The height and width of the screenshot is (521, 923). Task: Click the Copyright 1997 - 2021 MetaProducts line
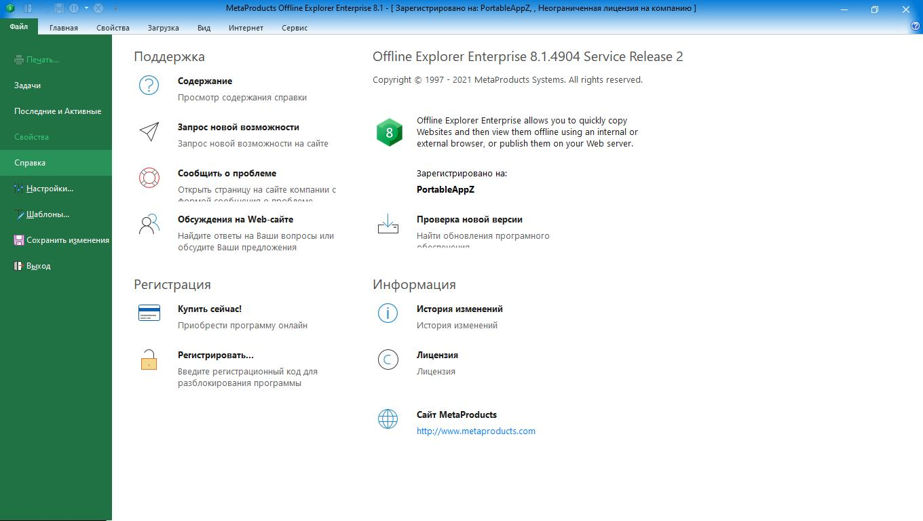pos(508,79)
